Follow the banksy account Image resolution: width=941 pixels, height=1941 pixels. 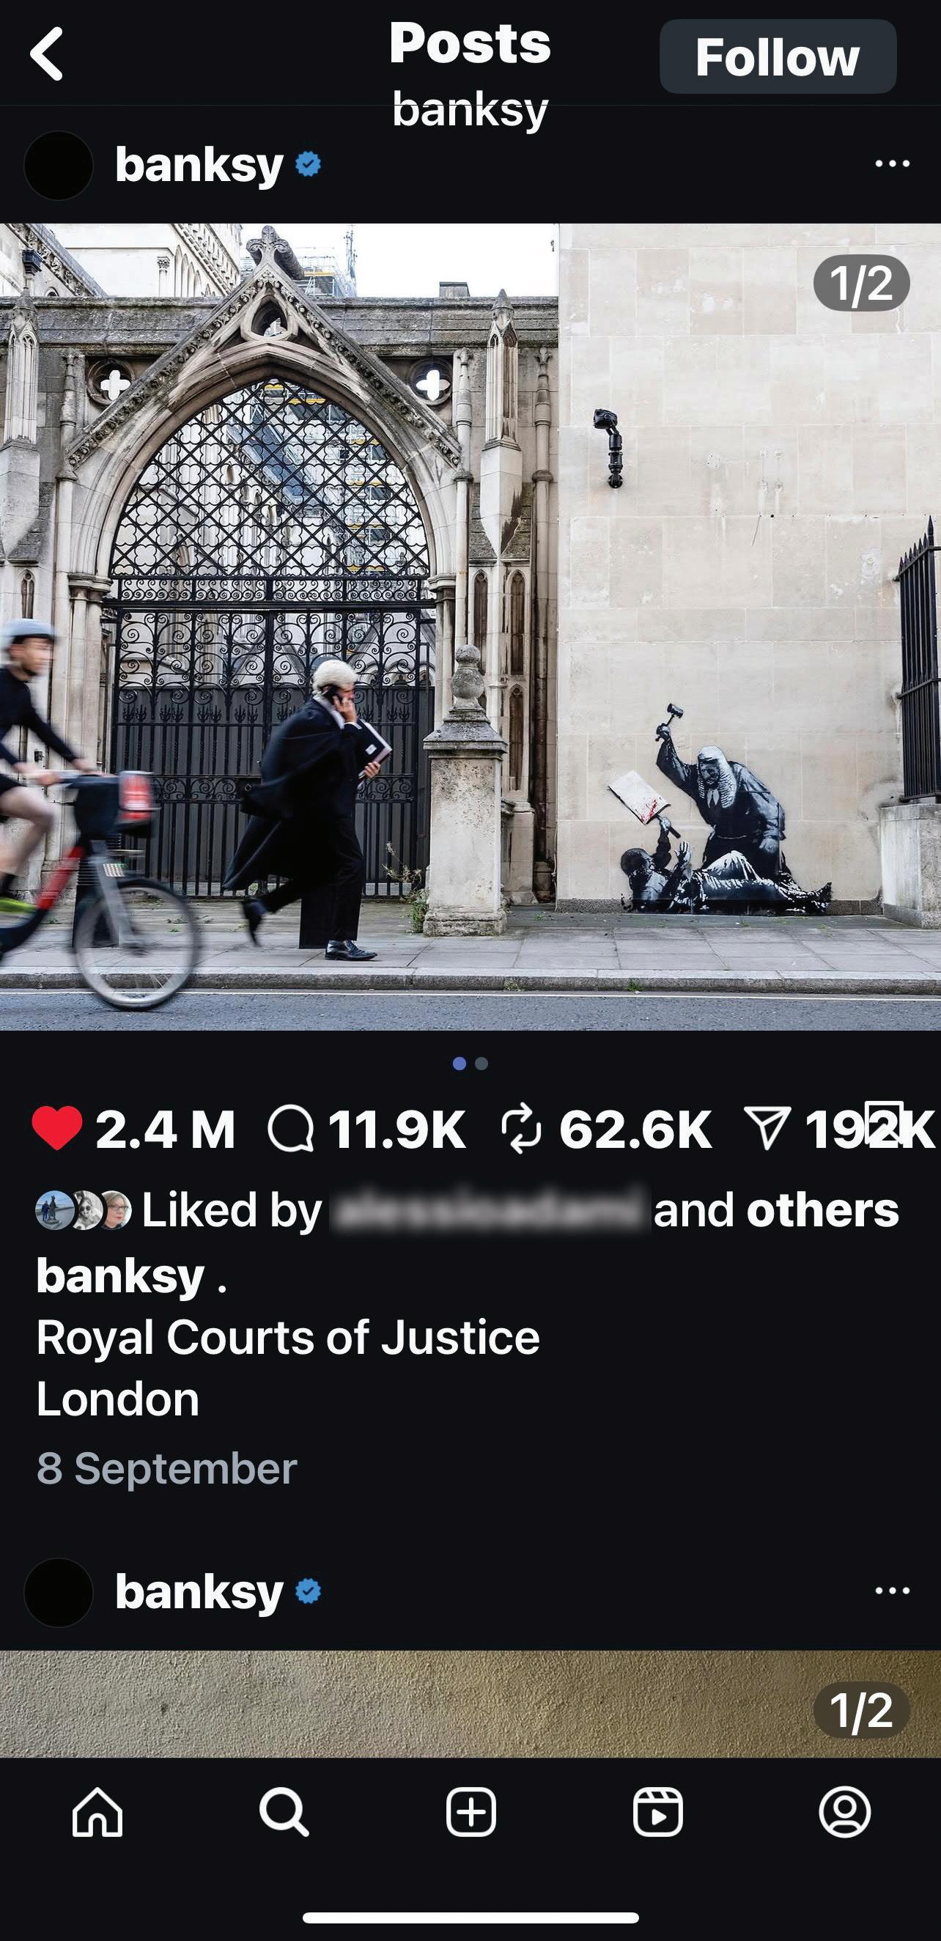tap(778, 56)
